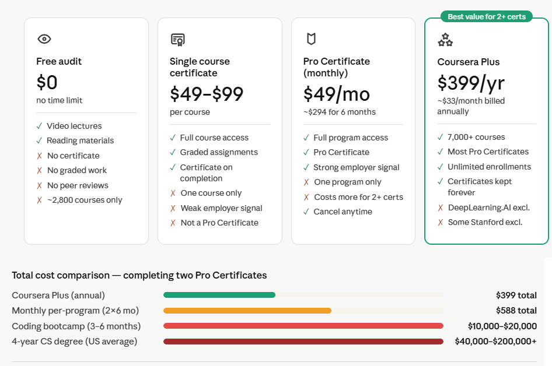Click the X mark beside '~2,800 courses only'
This screenshot has height=366, width=552.
tap(40, 200)
